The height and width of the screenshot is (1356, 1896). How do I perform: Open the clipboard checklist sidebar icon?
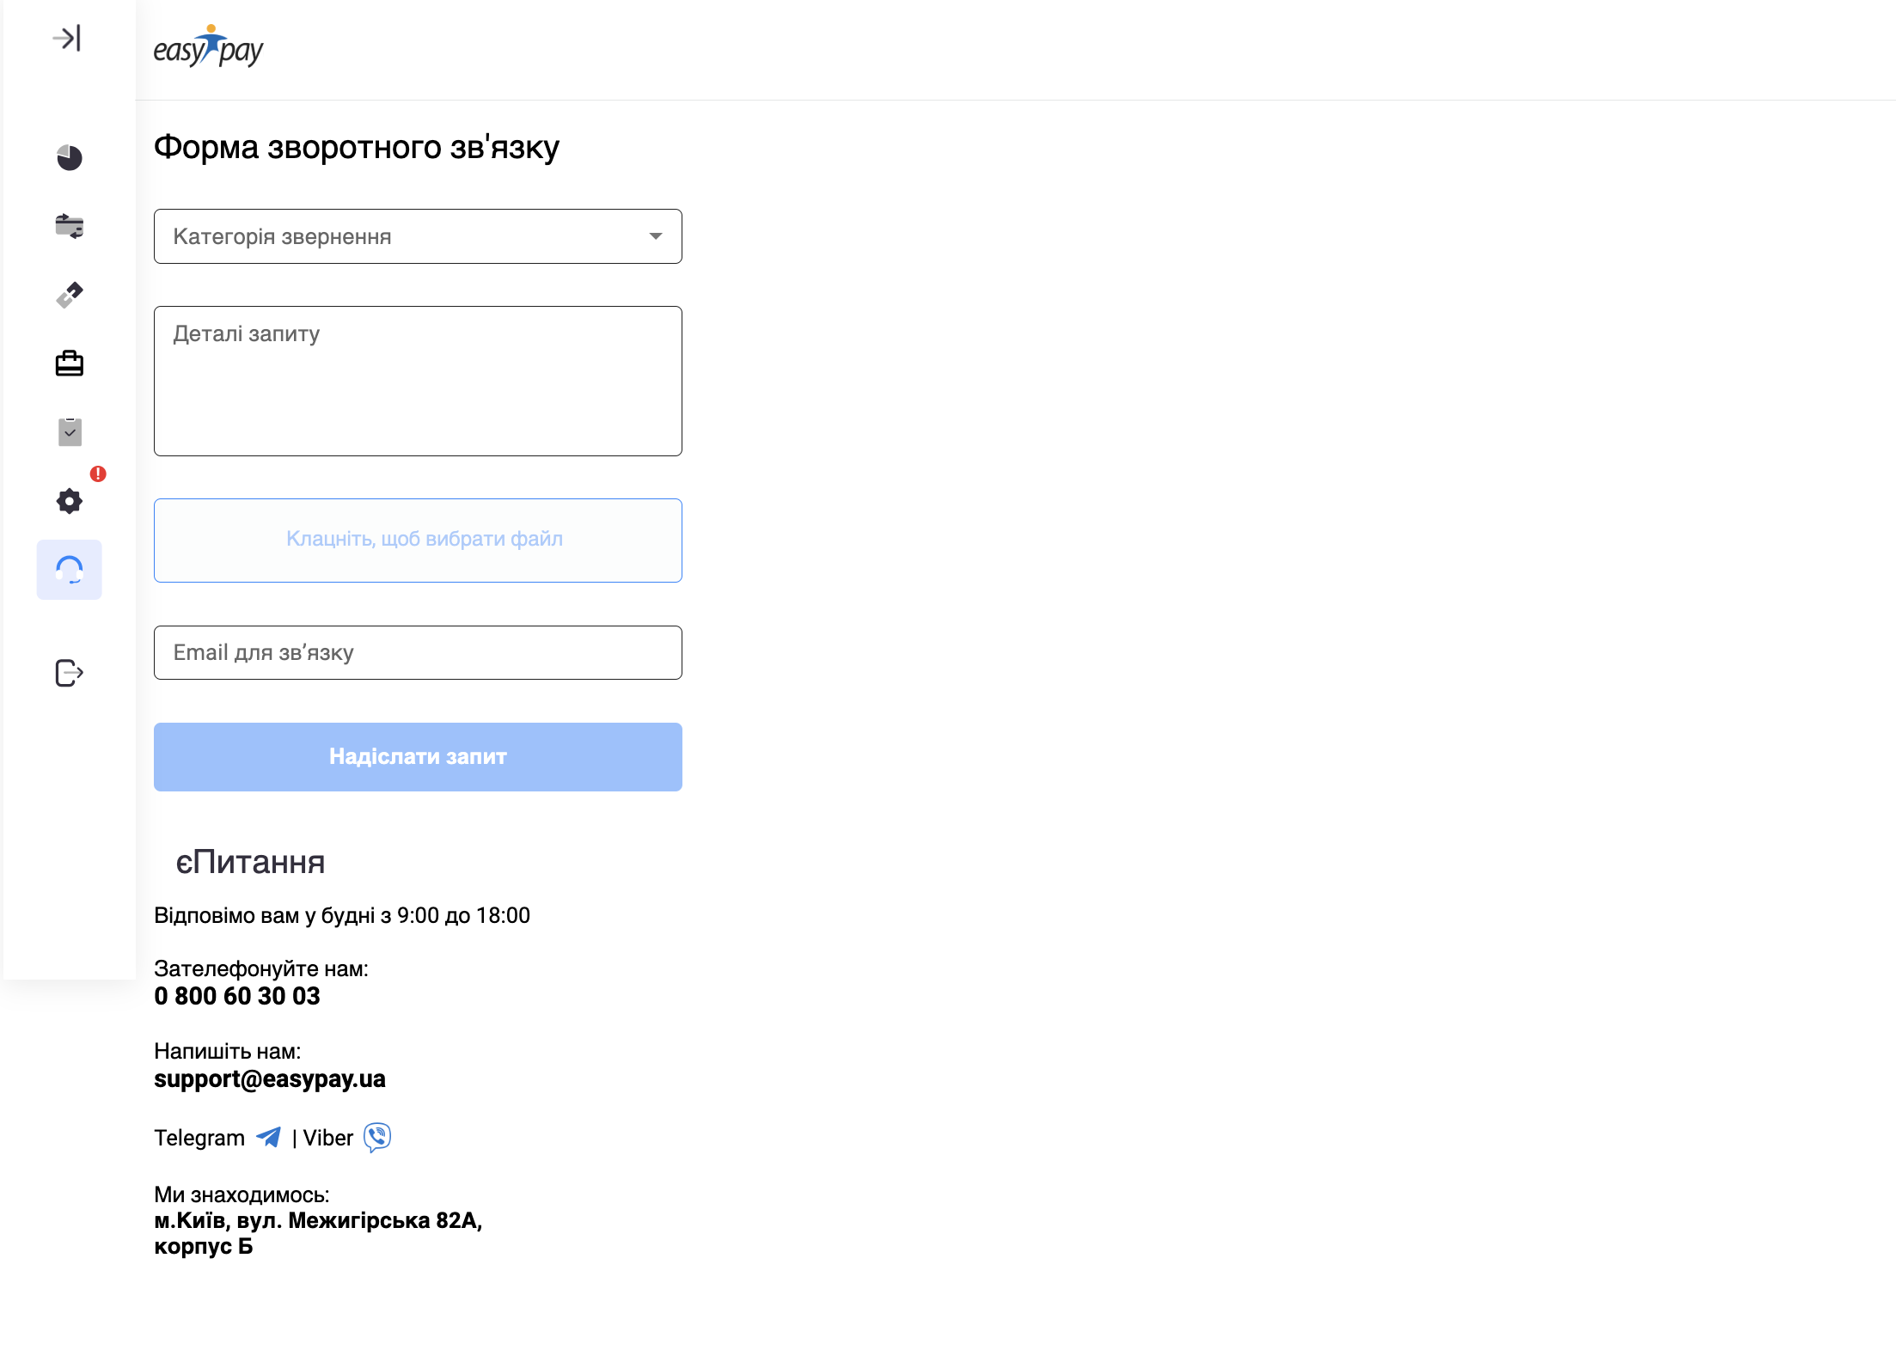(70, 432)
